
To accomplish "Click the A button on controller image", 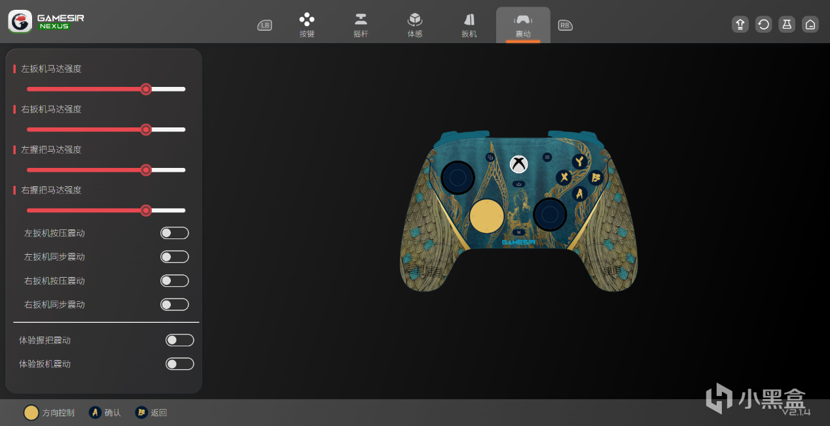I will pos(579,193).
